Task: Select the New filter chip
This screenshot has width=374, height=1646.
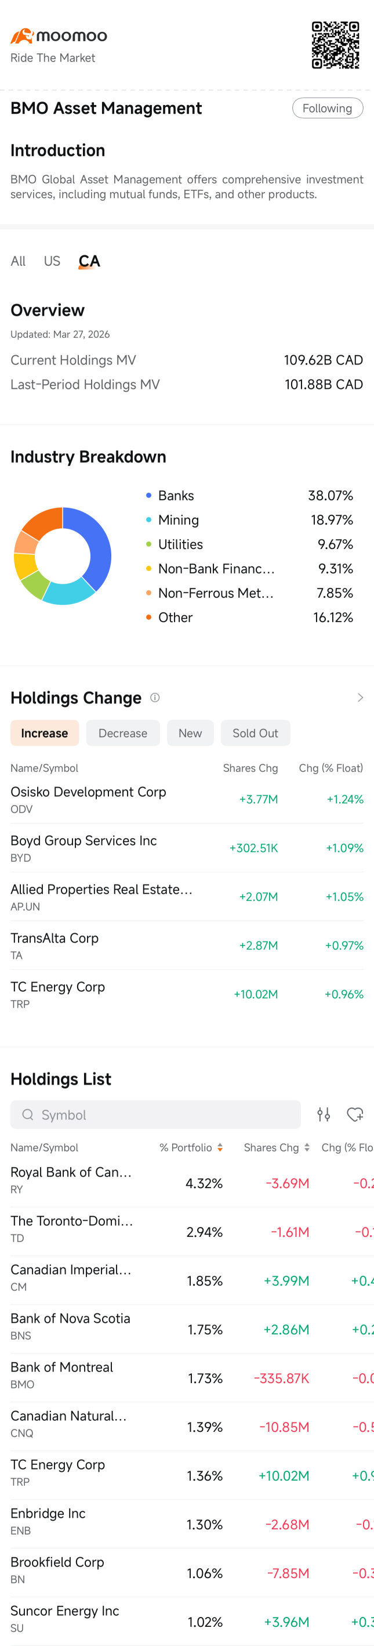Action: 190,733
